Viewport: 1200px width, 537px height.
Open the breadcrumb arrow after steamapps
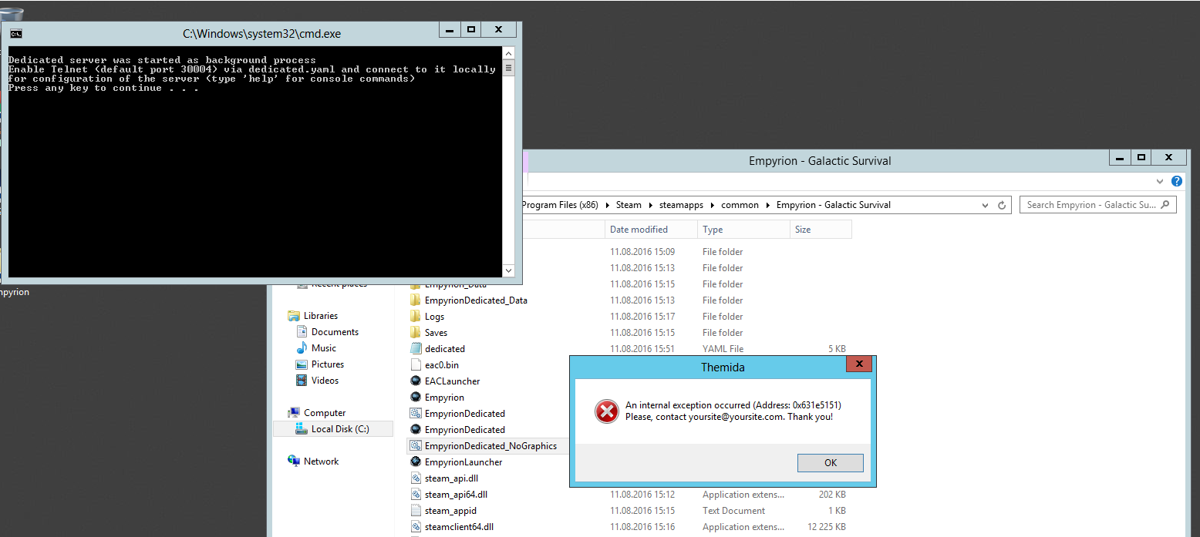(713, 206)
